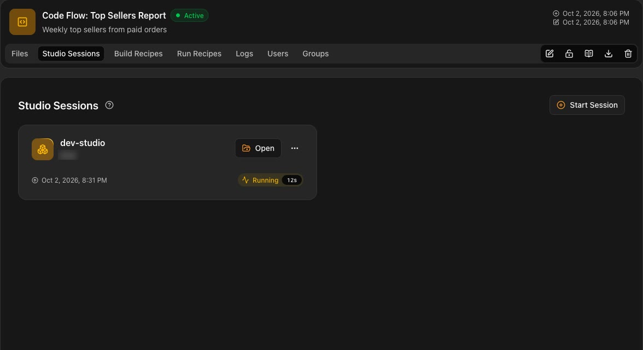Image resolution: width=643 pixels, height=350 pixels.
Task: Open the dev-studio three-dot menu
Action: [294, 148]
